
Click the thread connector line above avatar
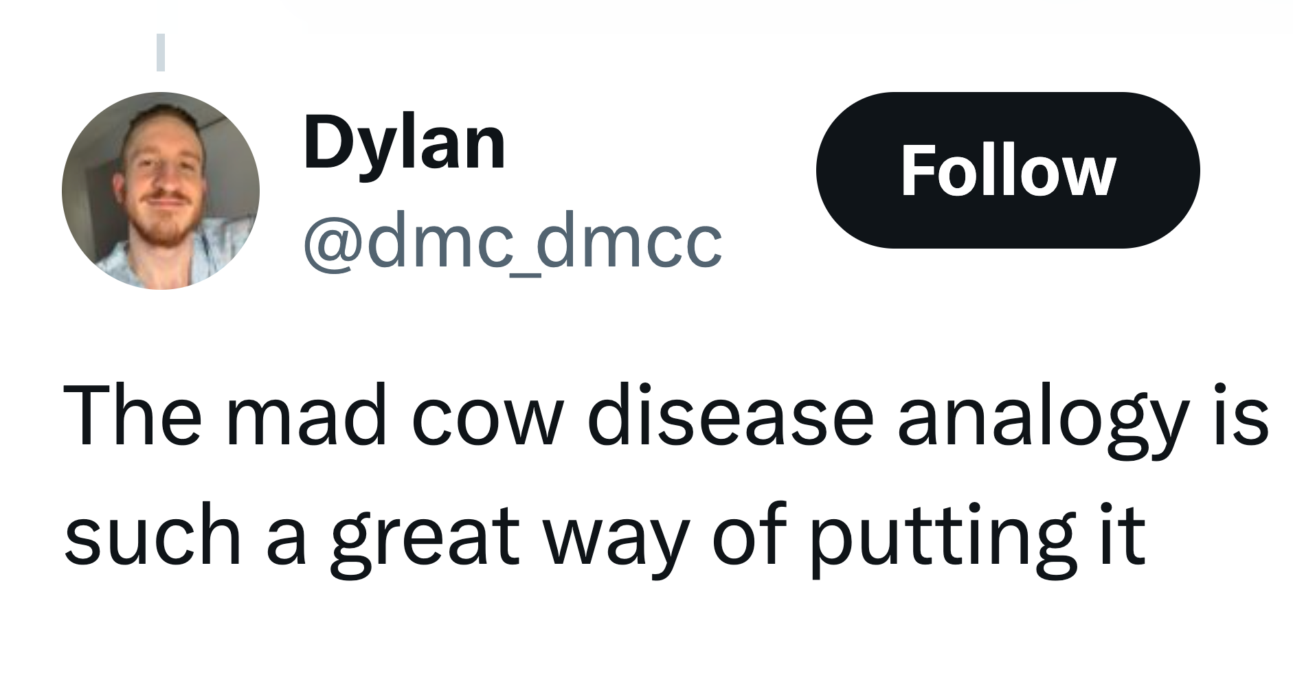161,52
